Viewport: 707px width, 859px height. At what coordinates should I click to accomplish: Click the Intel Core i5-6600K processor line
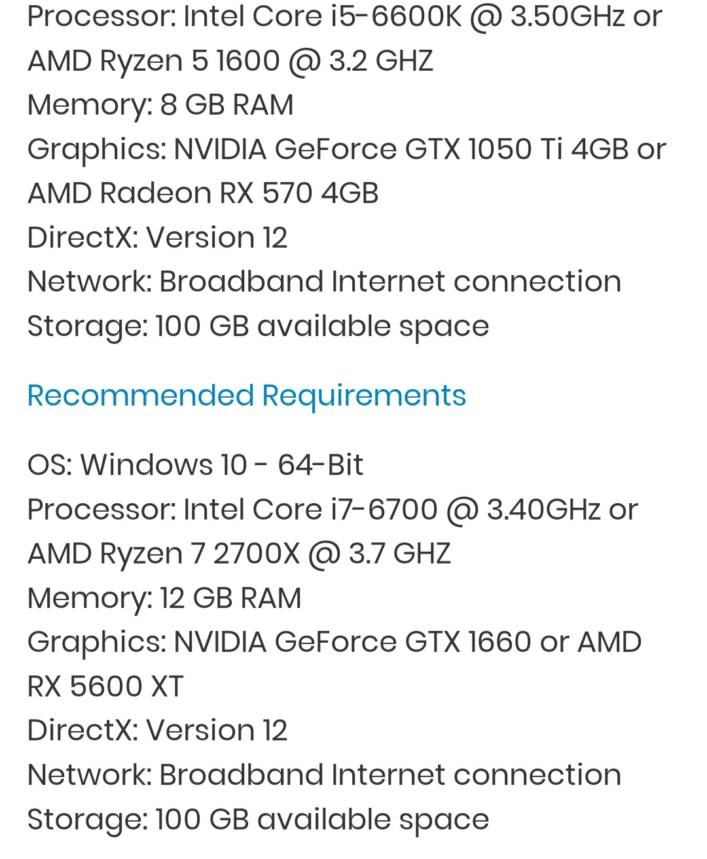click(345, 16)
